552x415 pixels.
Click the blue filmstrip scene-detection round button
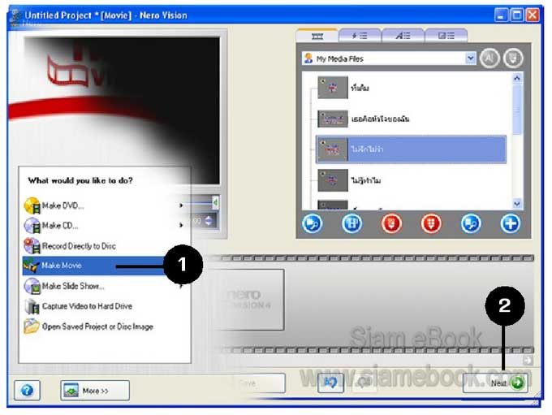[x=351, y=223]
